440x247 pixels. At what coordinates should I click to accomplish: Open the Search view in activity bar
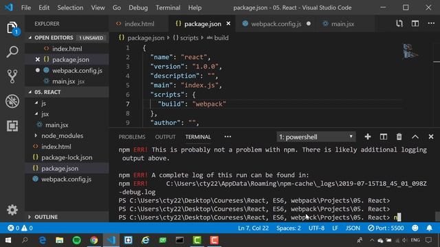click(x=12, y=52)
